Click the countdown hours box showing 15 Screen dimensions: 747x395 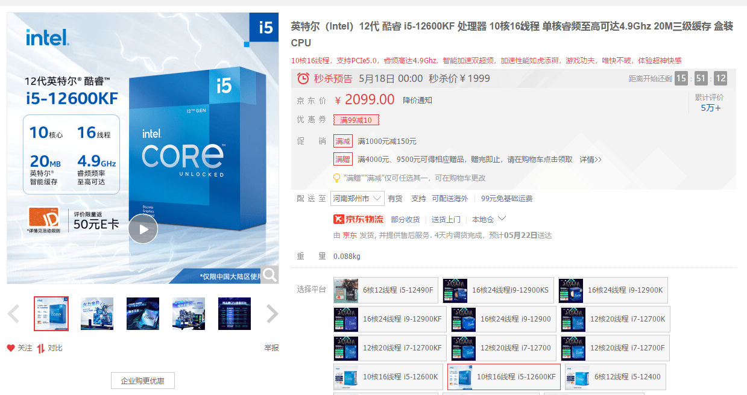(x=681, y=78)
